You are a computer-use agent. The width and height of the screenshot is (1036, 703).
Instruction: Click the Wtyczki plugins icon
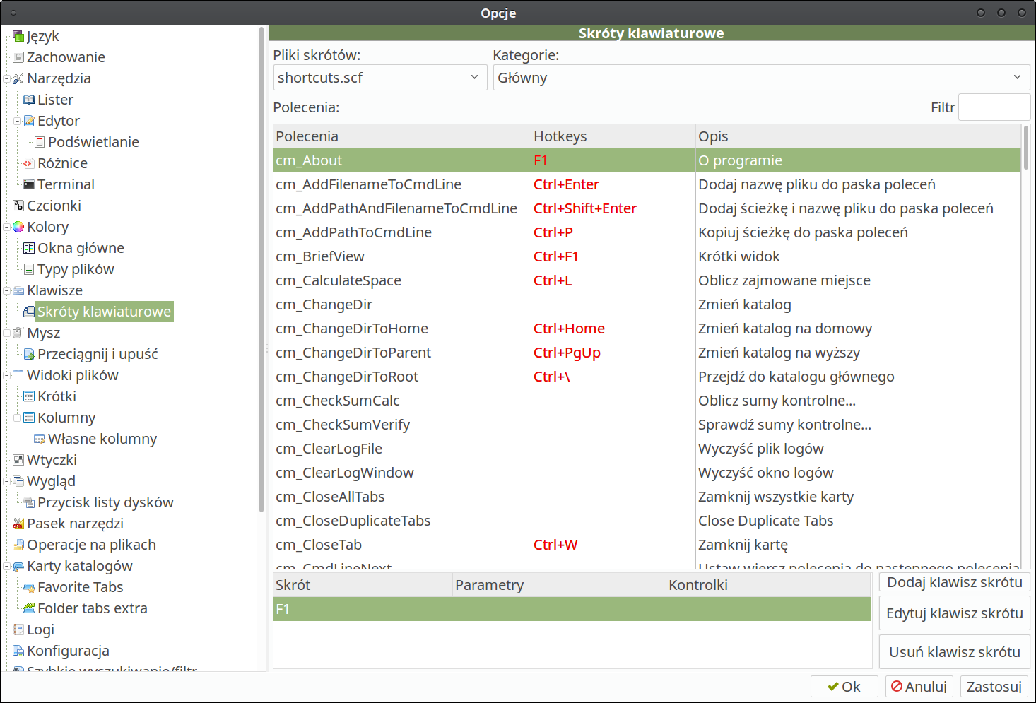(x=18, y=460)
